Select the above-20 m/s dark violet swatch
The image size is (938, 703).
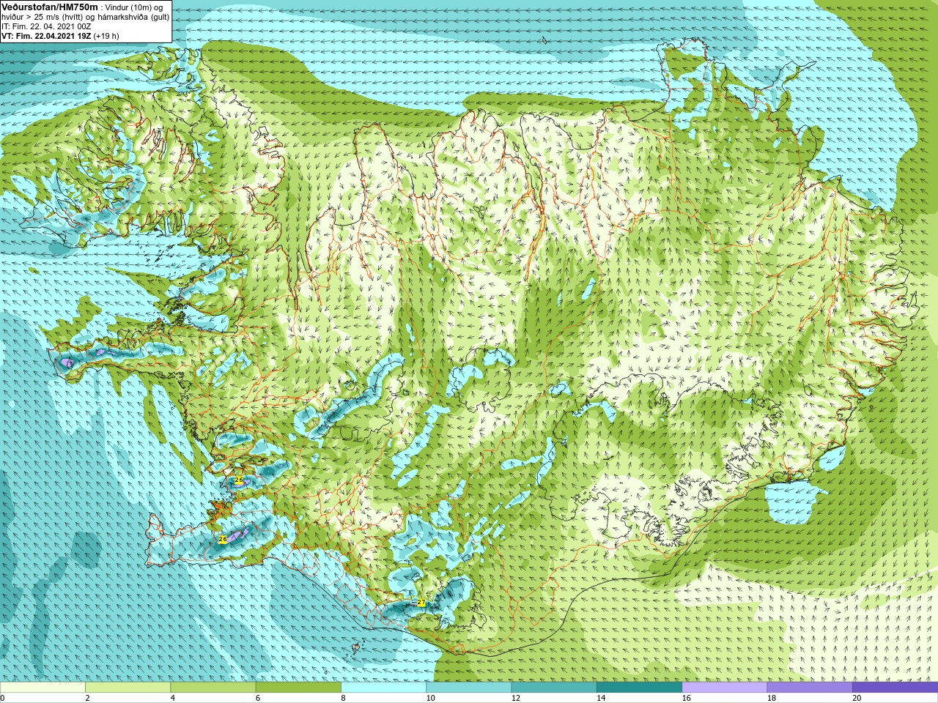tap(895, 688)
